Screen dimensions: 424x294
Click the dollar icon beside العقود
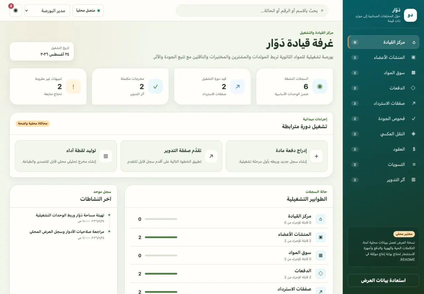pos(413,149)
